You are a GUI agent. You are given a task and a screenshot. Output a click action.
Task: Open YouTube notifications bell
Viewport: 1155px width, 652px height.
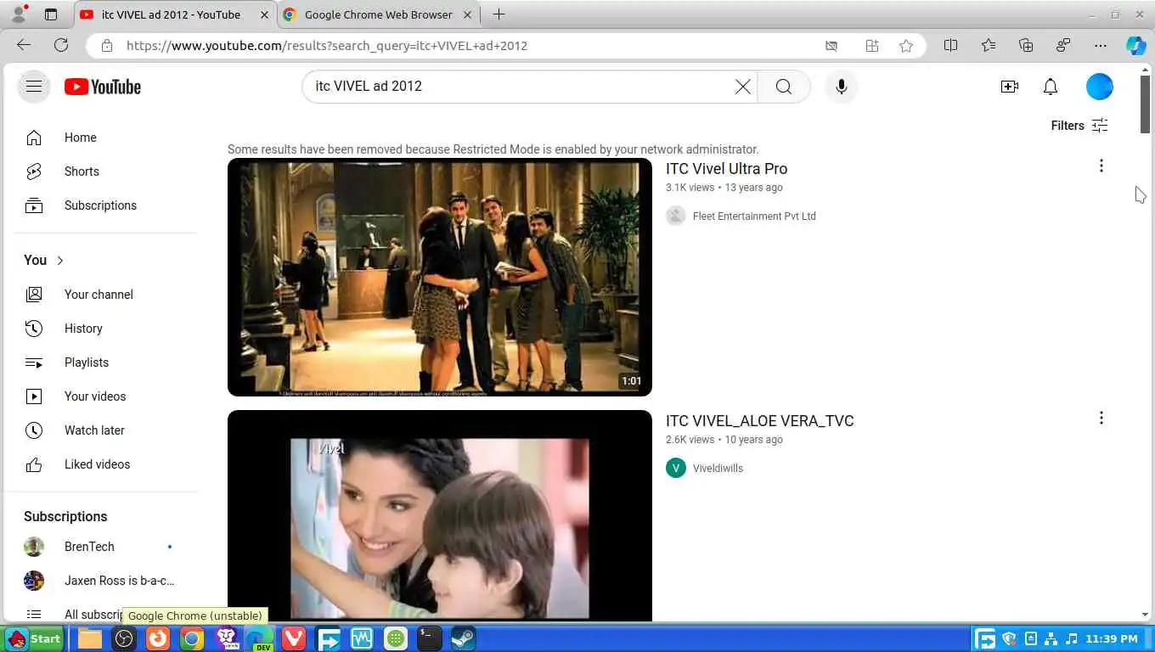tap(1051, 87)
